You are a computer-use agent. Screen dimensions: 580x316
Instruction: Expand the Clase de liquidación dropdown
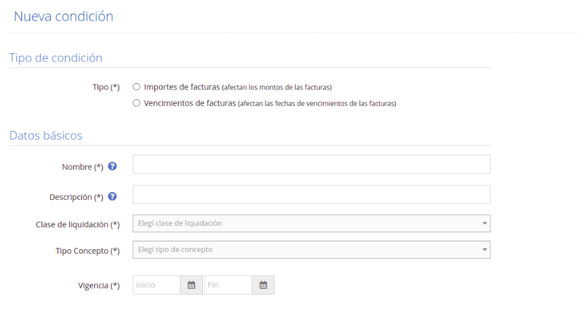click(311, 223)
